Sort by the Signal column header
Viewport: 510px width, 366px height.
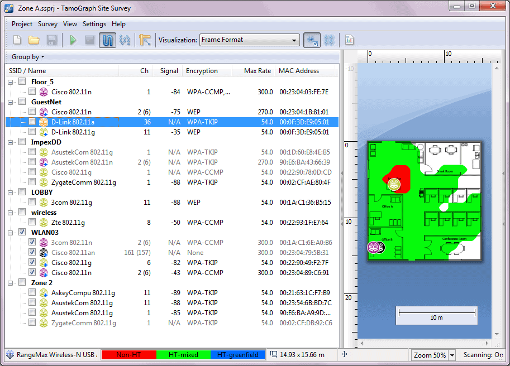[167, 71]
